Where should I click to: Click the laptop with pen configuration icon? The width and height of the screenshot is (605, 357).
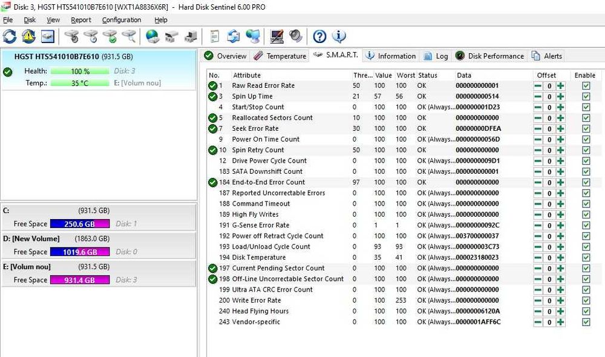(x=276, y=37)
